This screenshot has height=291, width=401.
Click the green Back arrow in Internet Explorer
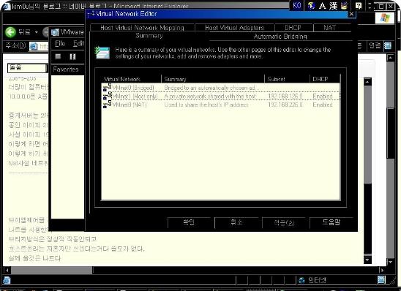click(10, 32)
